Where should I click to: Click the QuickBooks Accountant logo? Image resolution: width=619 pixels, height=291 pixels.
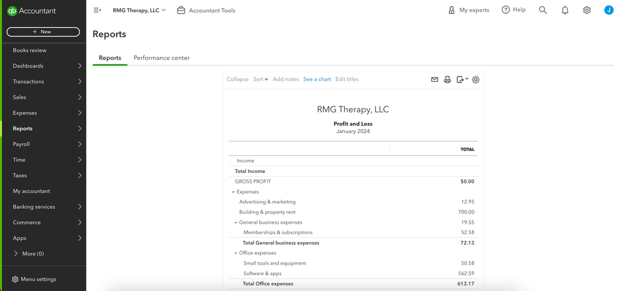pos(31,10)
